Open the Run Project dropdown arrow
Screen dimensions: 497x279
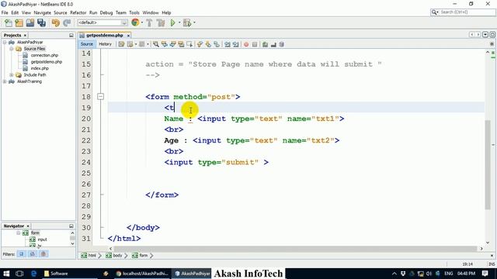(x=179, y=22)
